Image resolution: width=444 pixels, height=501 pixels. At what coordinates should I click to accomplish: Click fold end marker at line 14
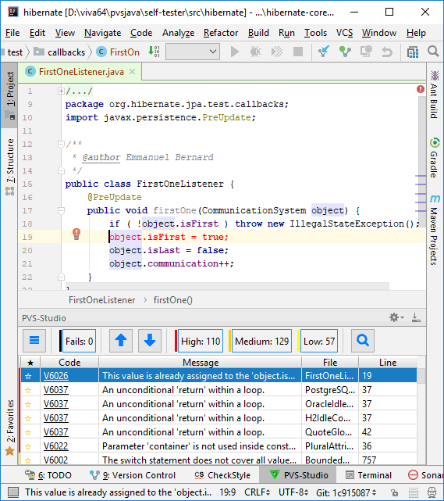(x=61, y=171)
